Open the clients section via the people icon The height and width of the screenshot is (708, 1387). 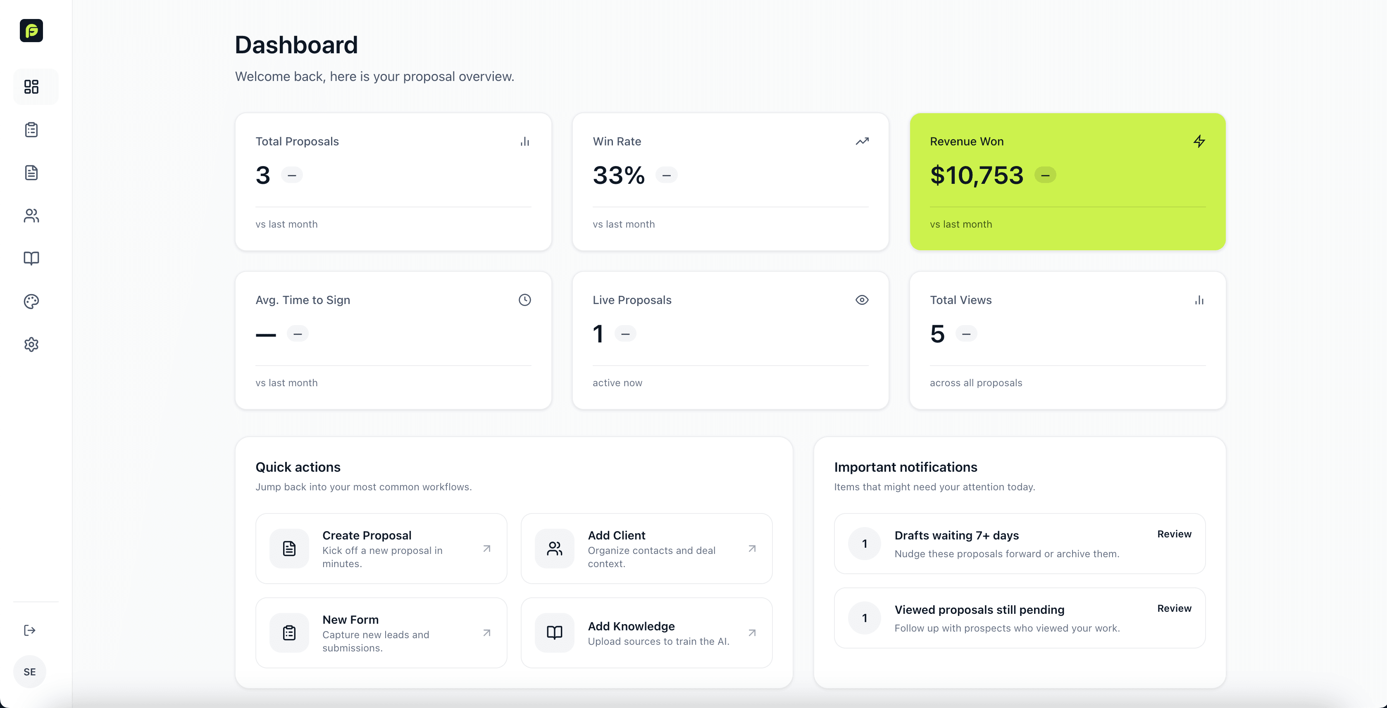(x=31, y=216)
